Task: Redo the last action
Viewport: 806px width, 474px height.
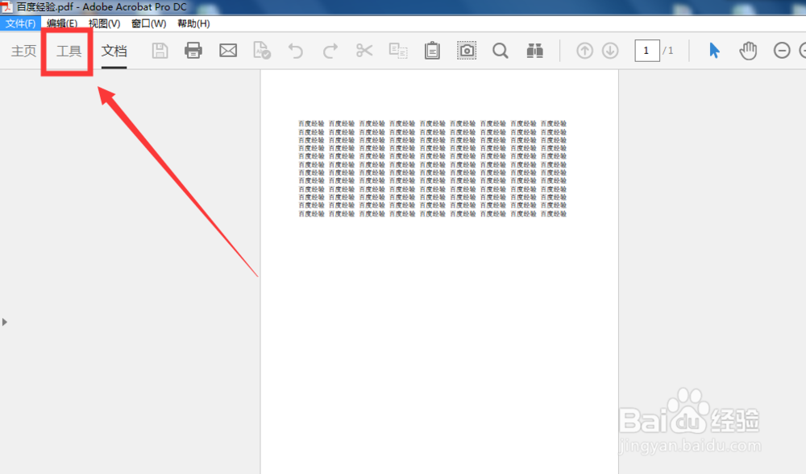Action: click(x=330, y=51)
